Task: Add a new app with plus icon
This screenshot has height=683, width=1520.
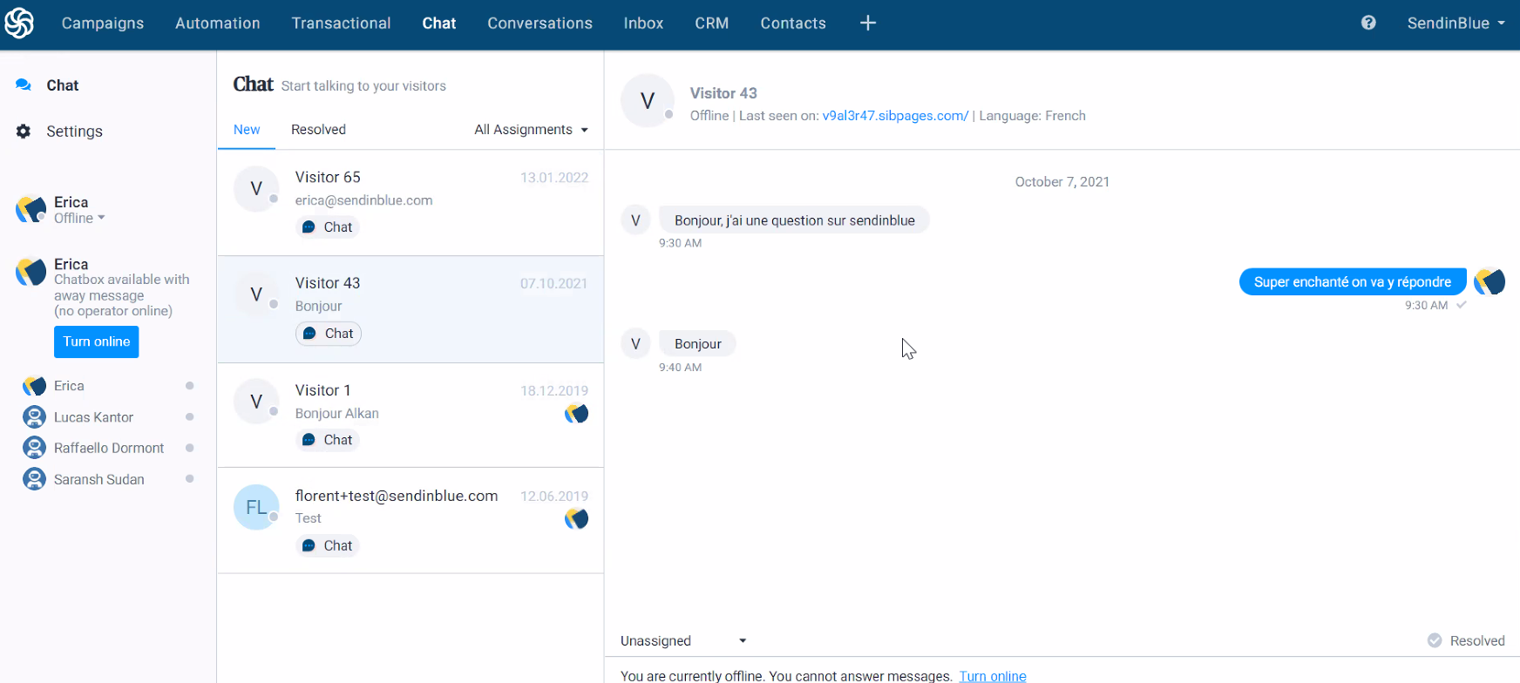Action: tap(868, 24)
